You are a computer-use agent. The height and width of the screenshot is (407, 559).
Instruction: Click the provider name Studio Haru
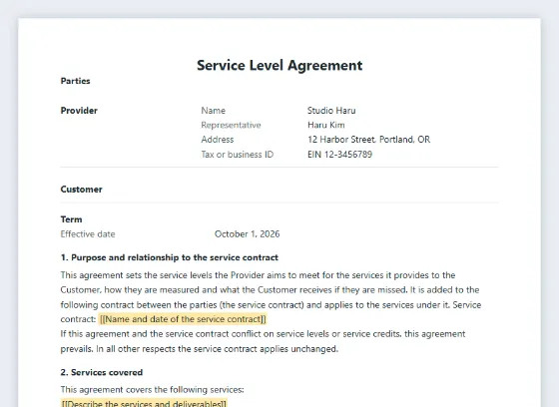pyautogui.click(x=331, y=111)
